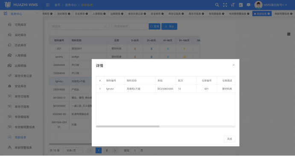The image size is (295, 156).
Task: Go to page 2 in pagination
Action: pyautogui.click(x=107, y=150)
